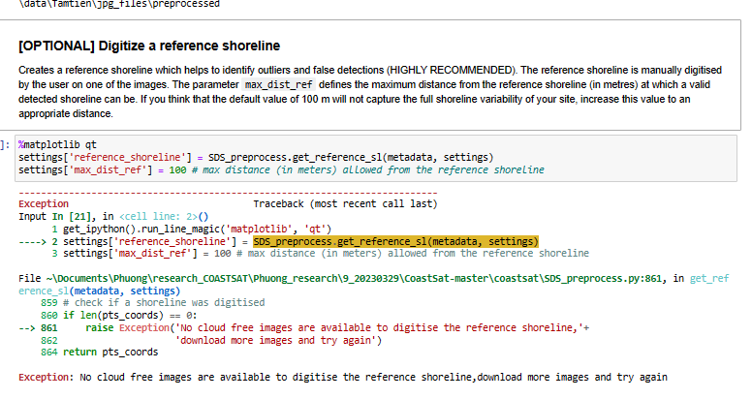Viewport: 752px width, 399px height.
Task: Click the cell prompt bracket left of code
Action: [5, 144]
